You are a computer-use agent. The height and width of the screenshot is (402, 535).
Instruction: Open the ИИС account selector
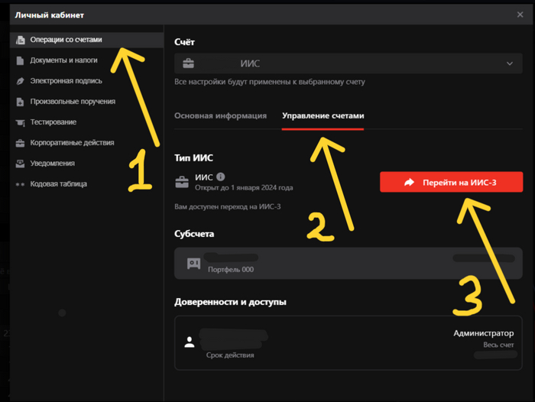click(349, 63)
